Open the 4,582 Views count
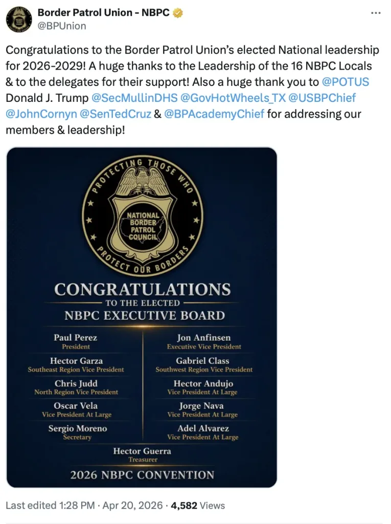Viewport: 391px width, 524px height. pos(198,506)
